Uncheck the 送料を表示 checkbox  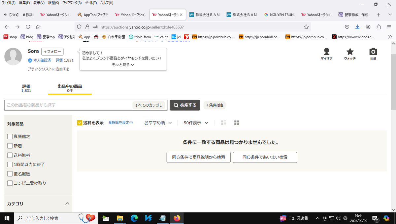tap(79, 123)
